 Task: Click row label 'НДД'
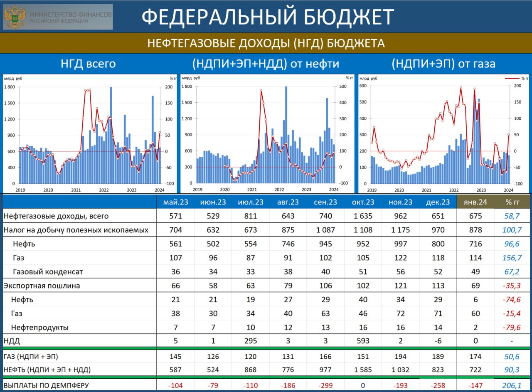tap(12, 341)
